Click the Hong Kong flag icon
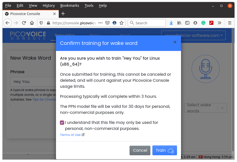This screenshot has width=237, height=162. [x=200, y=157]
